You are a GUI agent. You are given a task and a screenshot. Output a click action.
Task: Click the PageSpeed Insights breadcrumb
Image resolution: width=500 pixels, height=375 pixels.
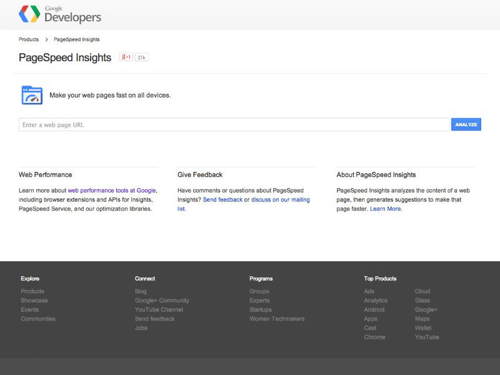(x=76, y=39)
